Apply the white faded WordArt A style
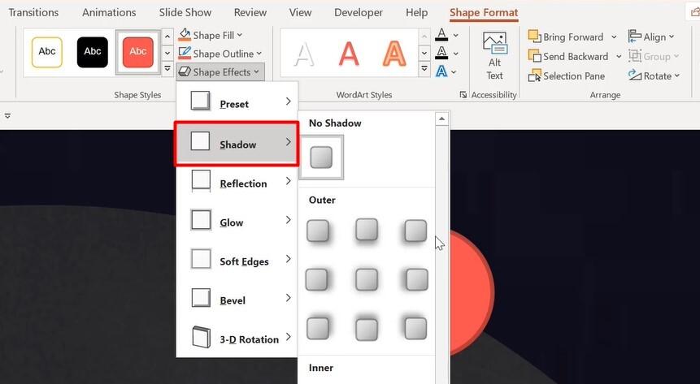The height and width of the screenshot is (384, 700). pos(304,54)
